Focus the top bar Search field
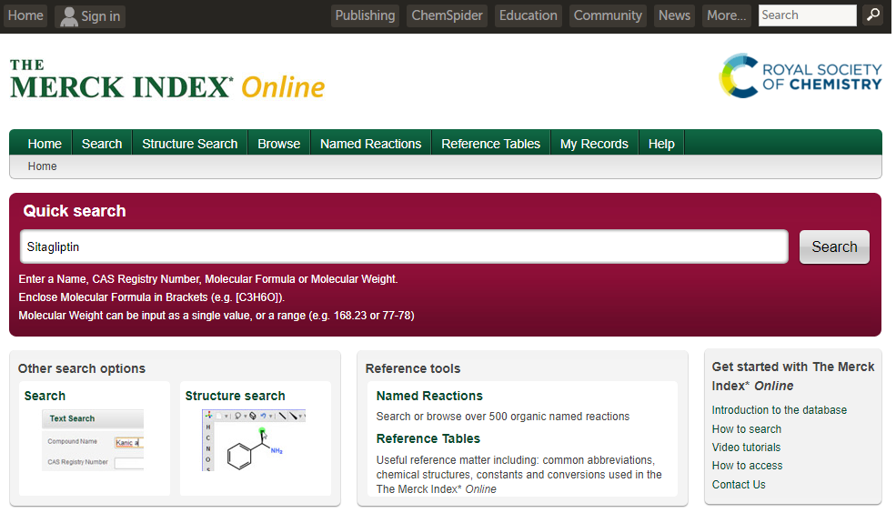Screen dimensions: 896x513 (x=808, y=15)
